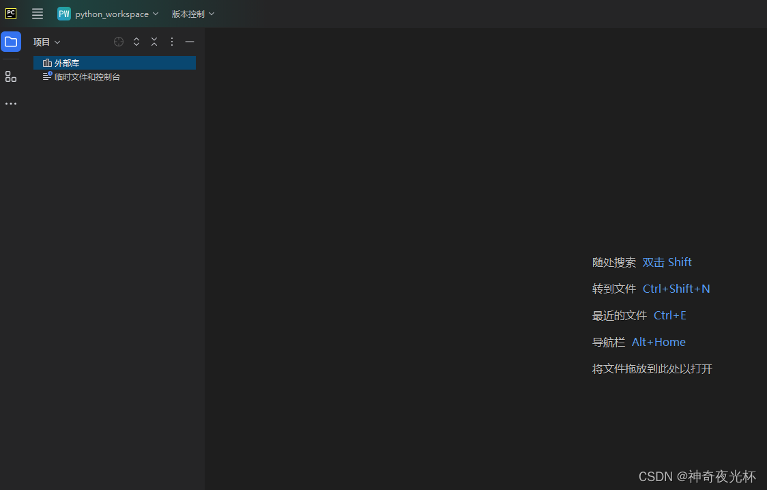Select the 外部库 tree item
Image resolution: width=767 pixels, height=490 pixels.
(x=67, y=63)
